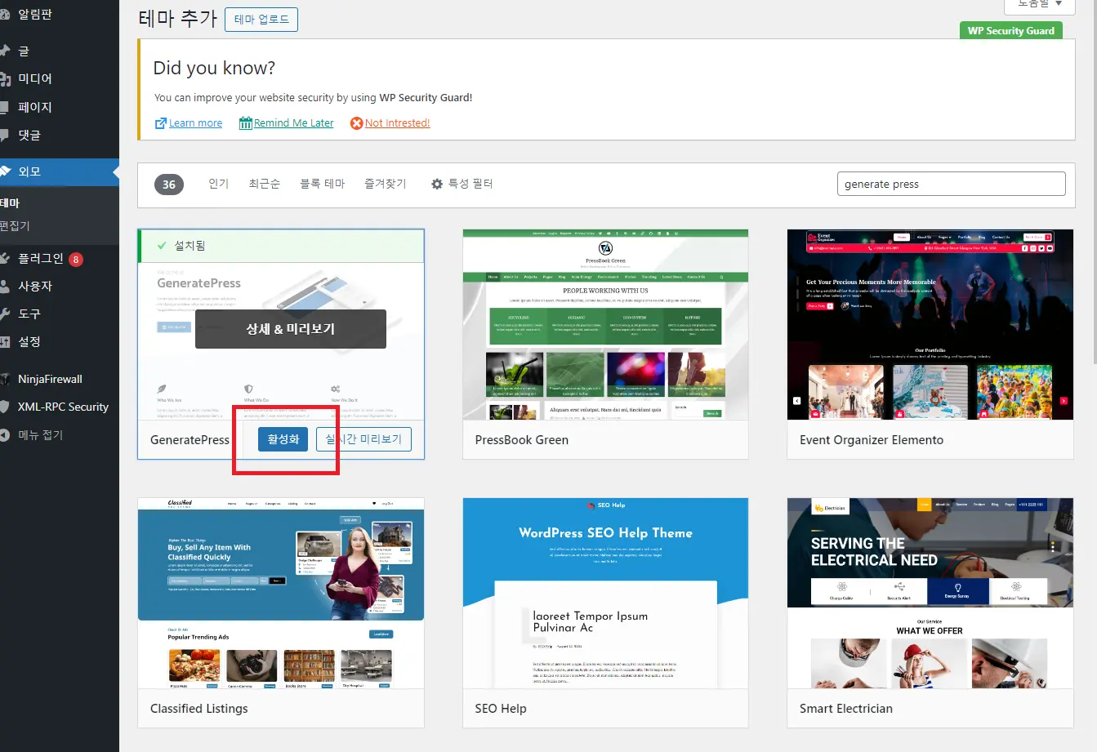Click the Not intrested! link

(397, 123)
